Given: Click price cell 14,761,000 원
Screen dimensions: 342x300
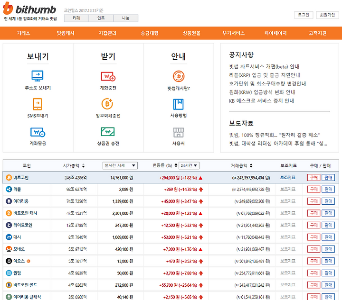Looking at the screenshot, I should point(122,178).
